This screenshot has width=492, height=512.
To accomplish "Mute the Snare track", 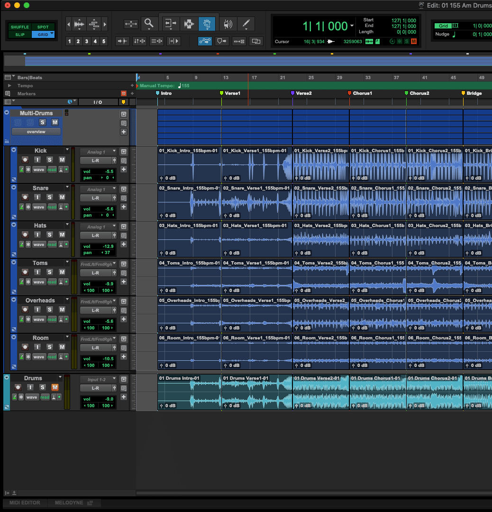I will (x=62, y=197).
